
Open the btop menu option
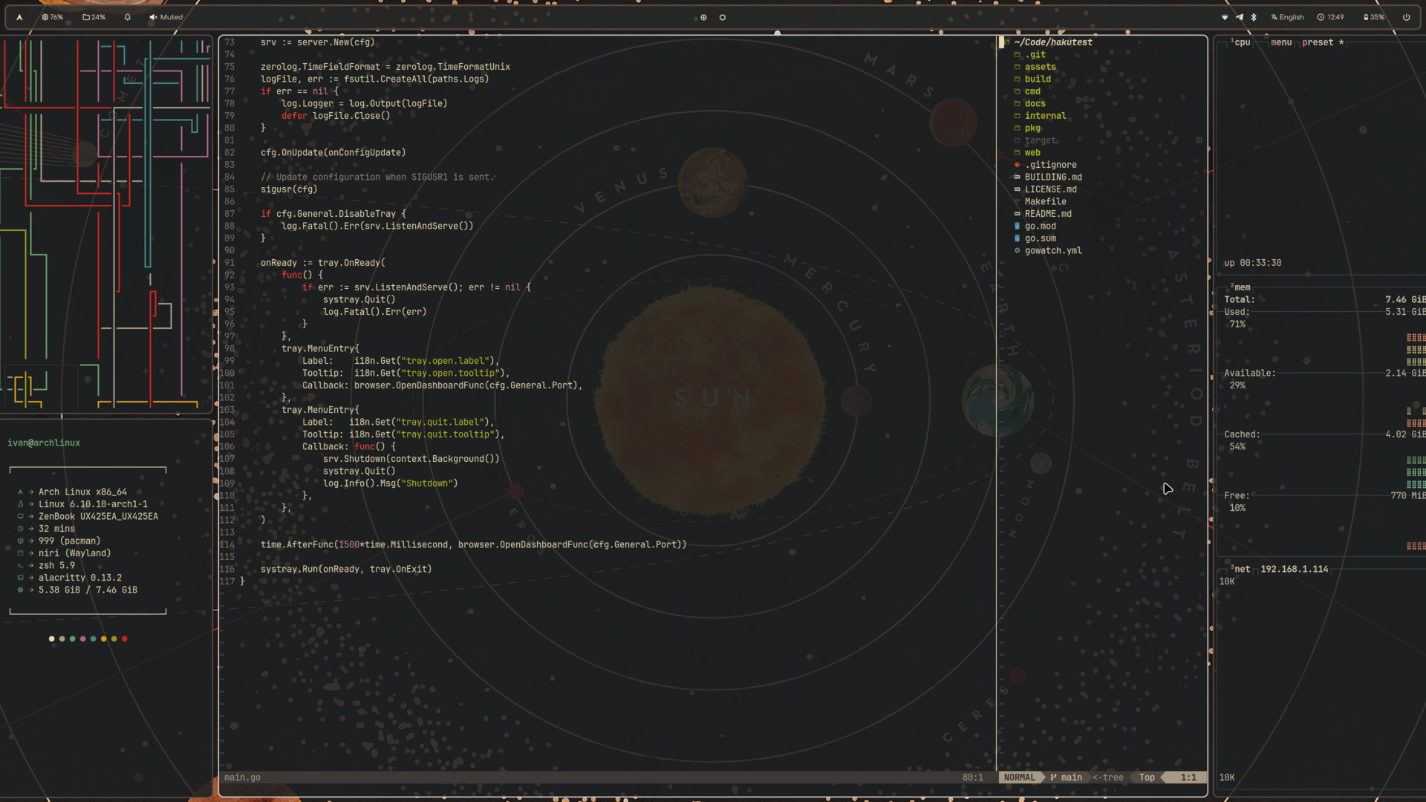(1281, 42)
